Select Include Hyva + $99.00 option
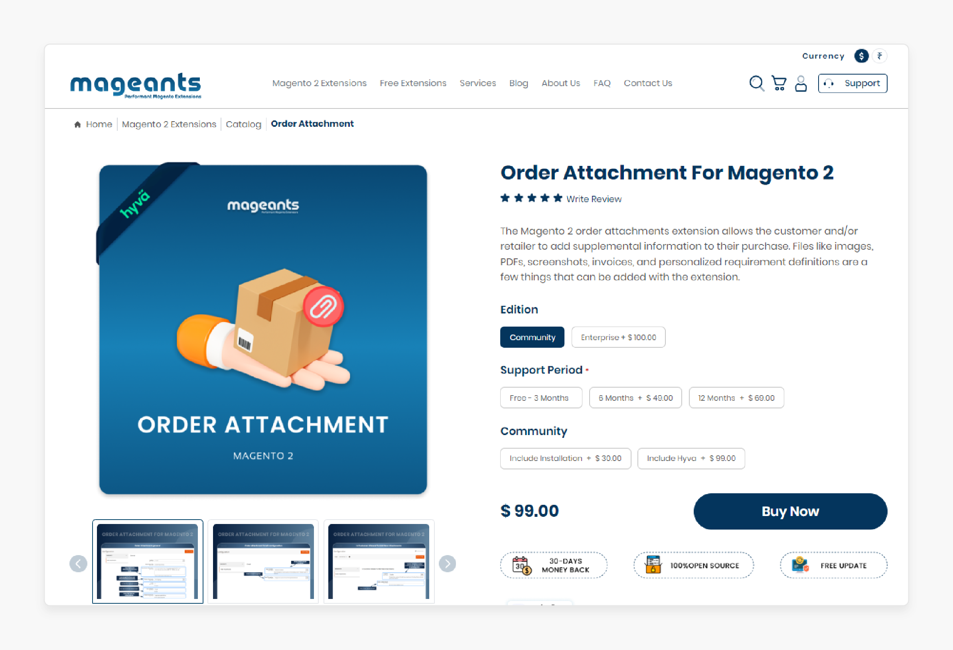 [x=692, y=457]
